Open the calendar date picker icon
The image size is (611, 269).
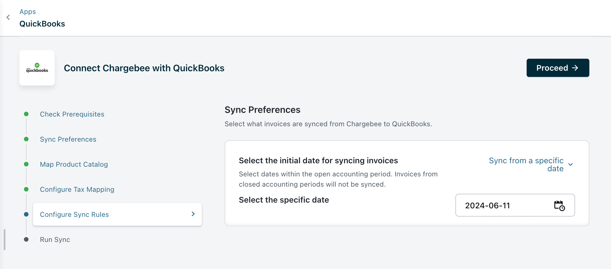coord(559,205)
